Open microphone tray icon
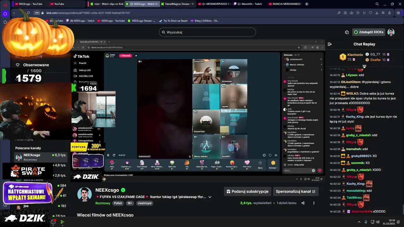 pyautogui.click(x=366, y=222)
